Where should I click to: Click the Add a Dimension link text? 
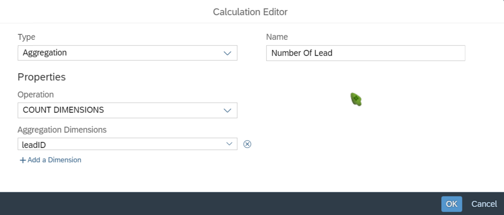coord(54,160)
